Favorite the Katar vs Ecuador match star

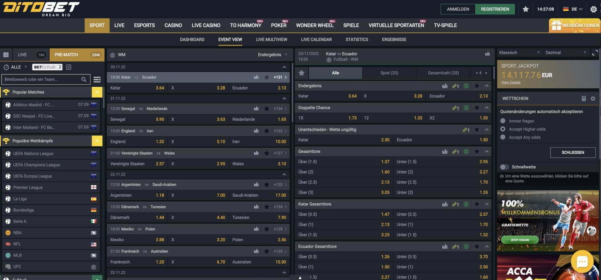pyautogui.click(x=266, y=77)
